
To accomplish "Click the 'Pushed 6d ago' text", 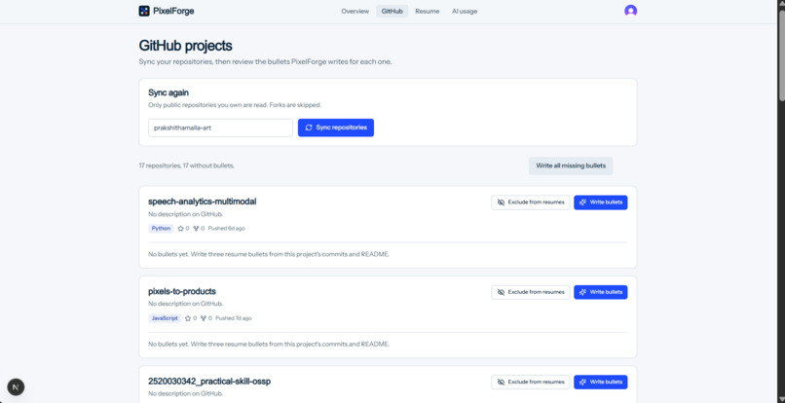I will tap(226, 229).
